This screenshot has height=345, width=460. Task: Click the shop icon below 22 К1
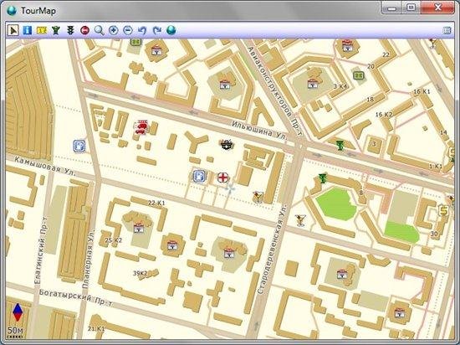139,228
